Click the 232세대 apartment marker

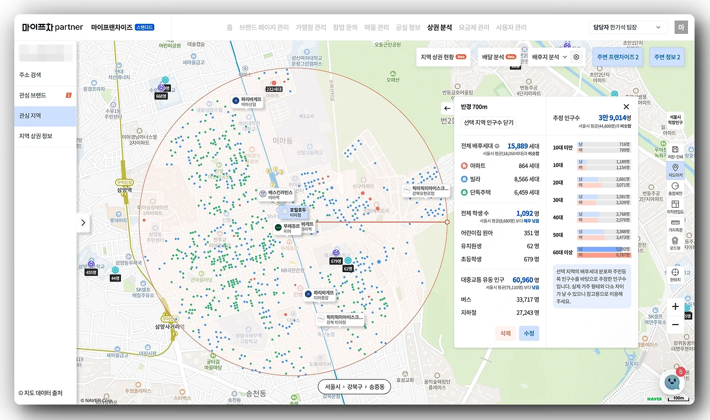point(274,89)
